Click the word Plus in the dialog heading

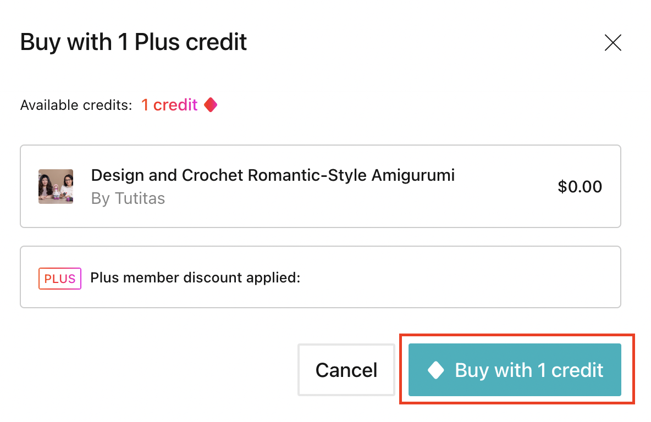[x=157, y=42]
